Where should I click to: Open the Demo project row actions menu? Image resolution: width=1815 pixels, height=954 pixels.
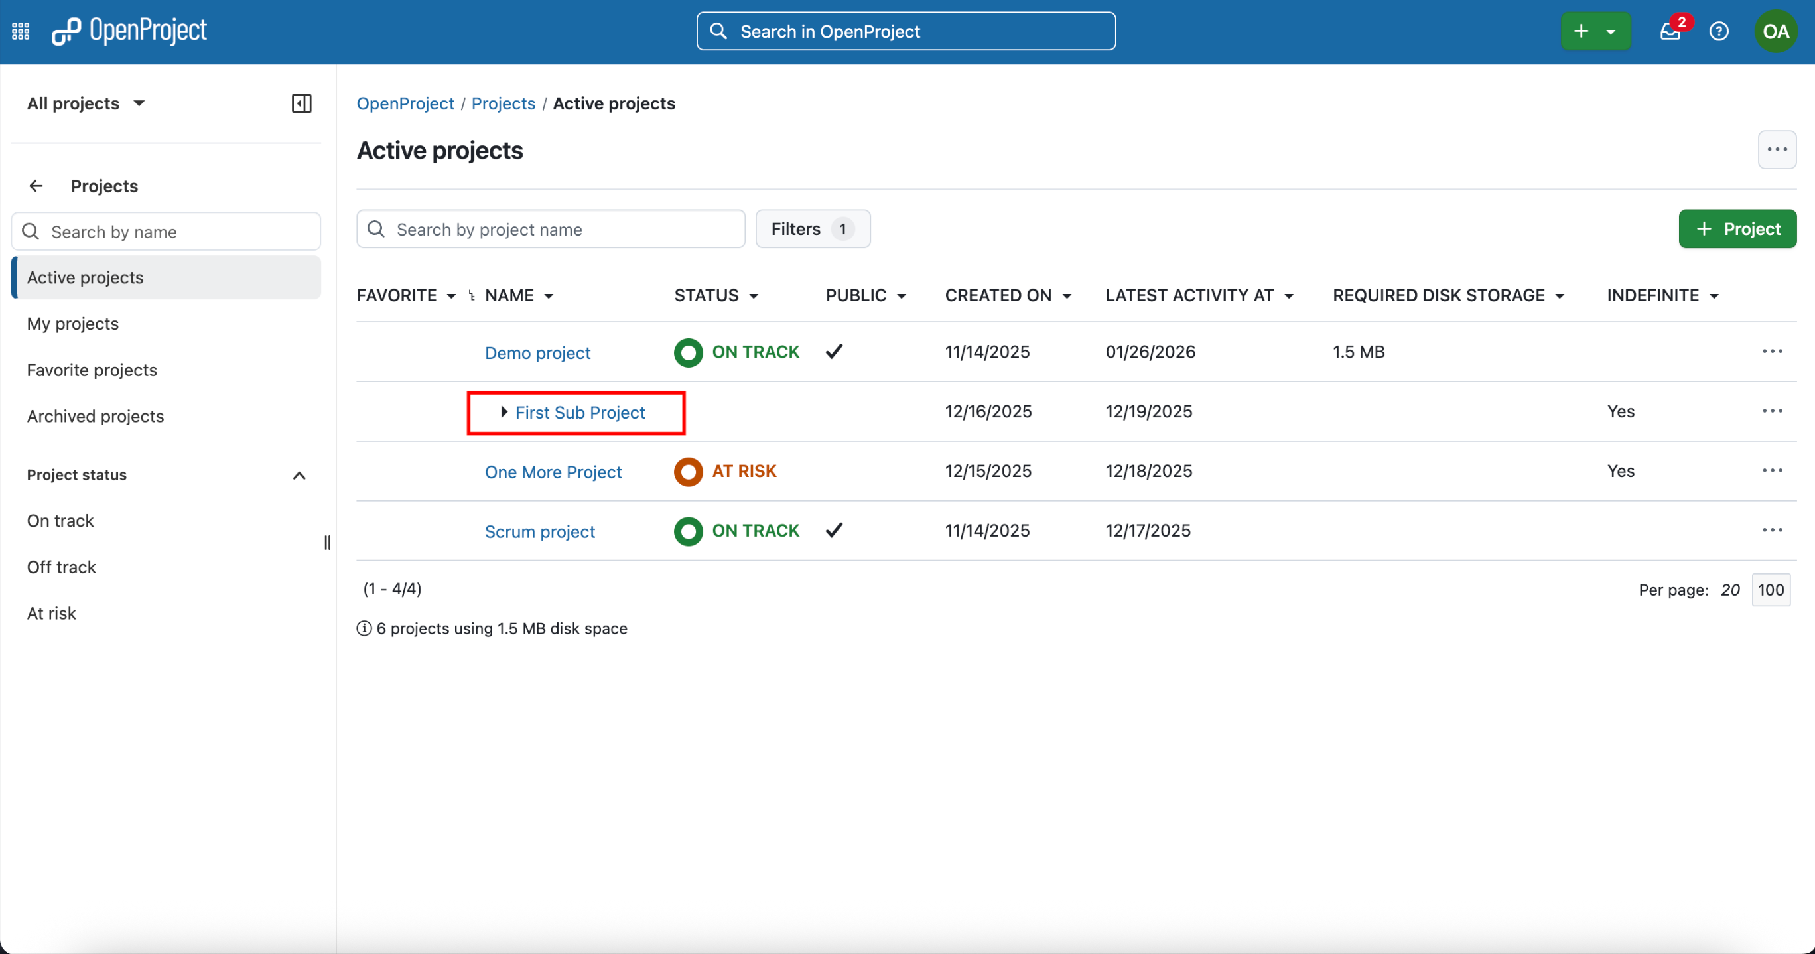click(1772, 352)
